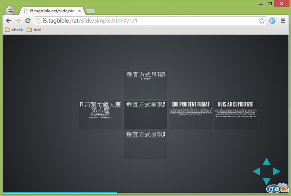291x196 pixels.
Task: Navigate left with the teal left arrow
Action: coord(257,171)
